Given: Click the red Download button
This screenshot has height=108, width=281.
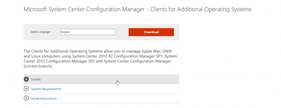Looking at the screenshot, I should pos(151,32).
